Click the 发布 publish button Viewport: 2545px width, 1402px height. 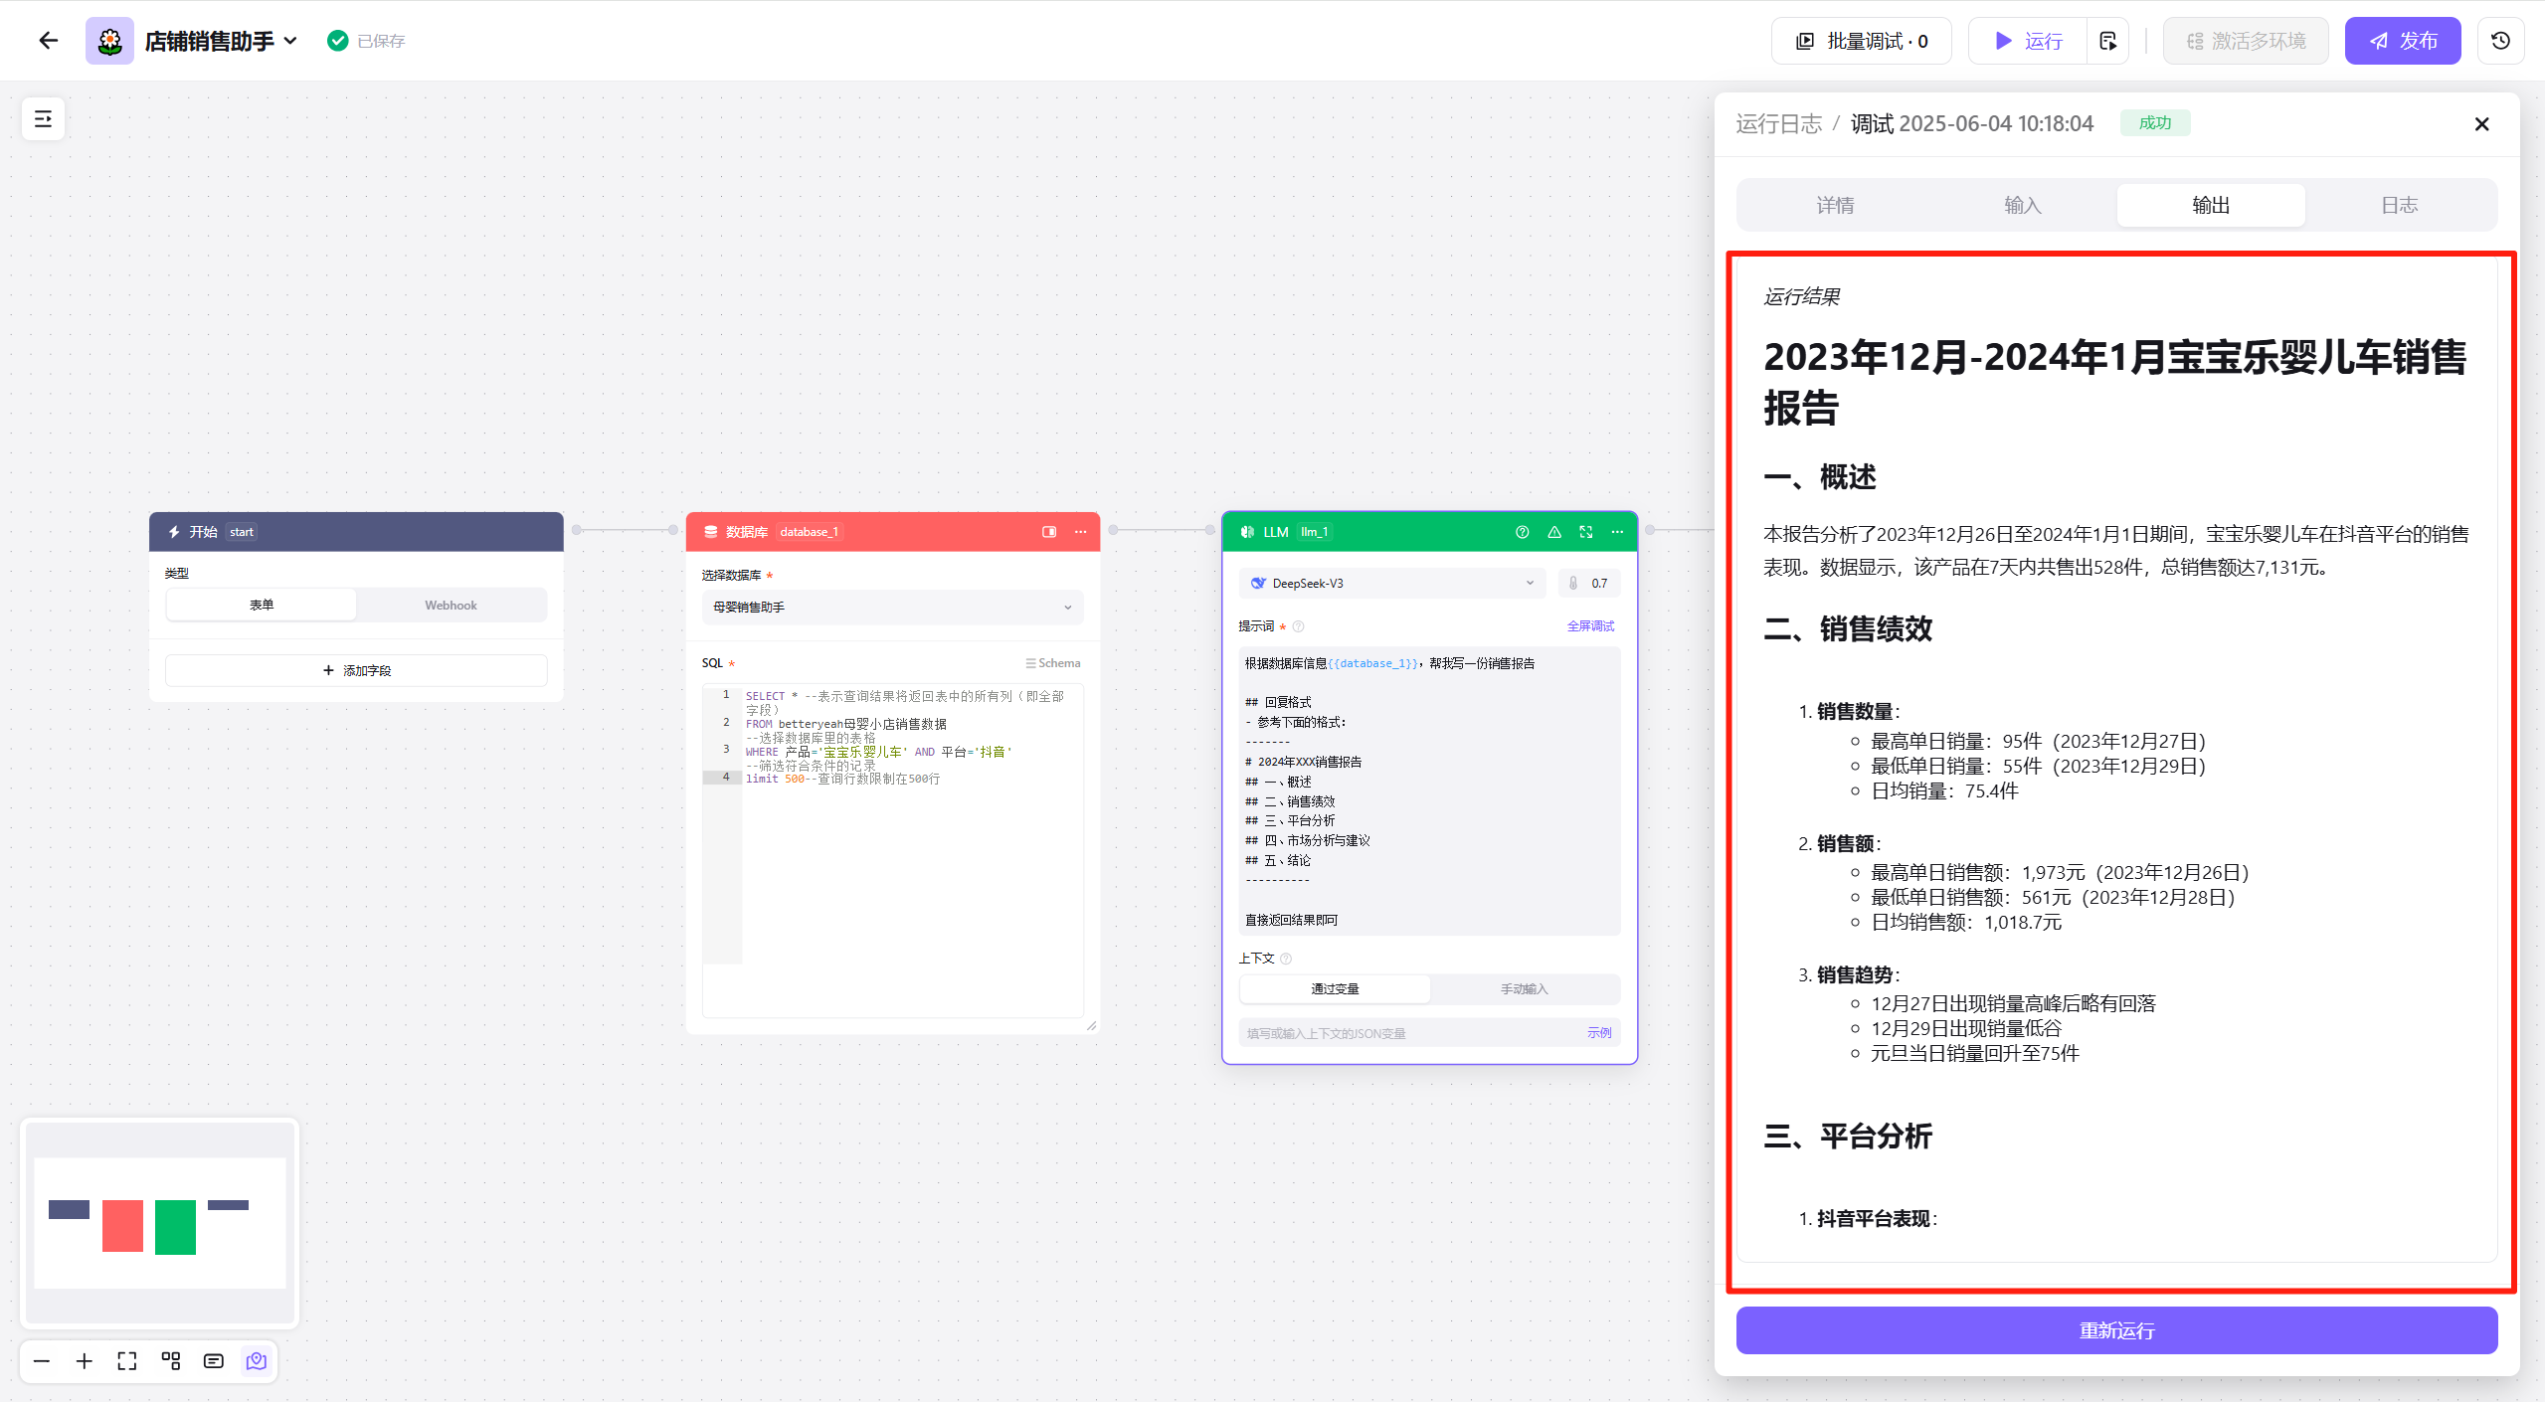click(2402, 41)
